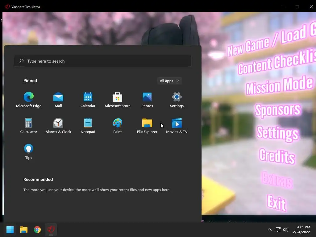Launch Notepad

(88, 126)
